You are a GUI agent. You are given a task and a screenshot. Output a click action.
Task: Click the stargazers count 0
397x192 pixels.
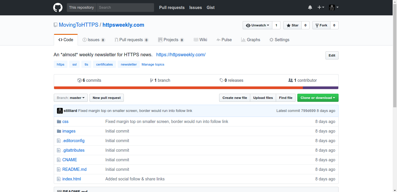(305, 25)
